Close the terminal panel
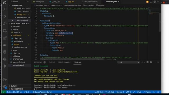 click(x=158, y=62)
